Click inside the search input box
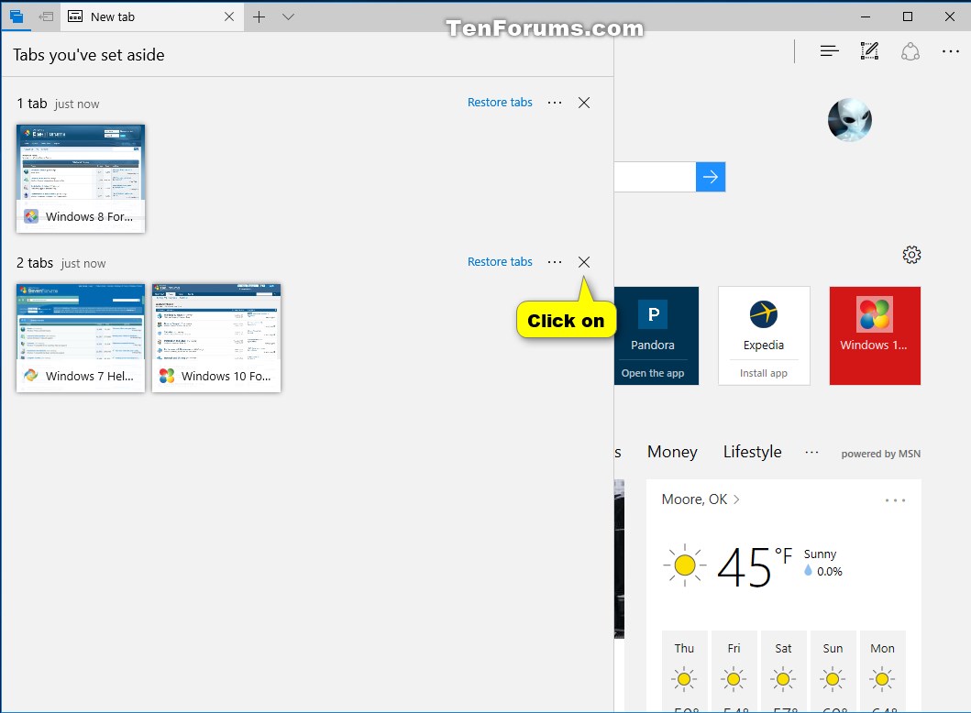The height and width of the screenshot is (713, 971). click(x=655, y=177)
